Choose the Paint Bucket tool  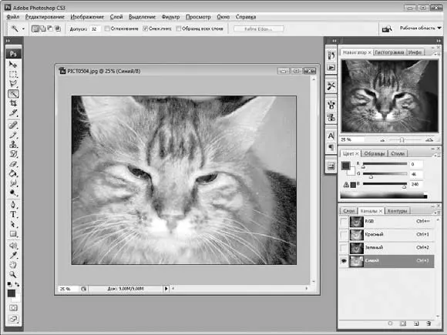(x=13, y=173)
